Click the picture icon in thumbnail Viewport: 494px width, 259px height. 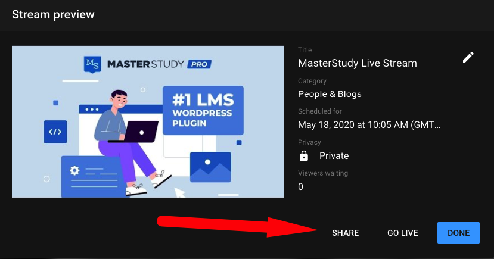(x=210, y=167)
